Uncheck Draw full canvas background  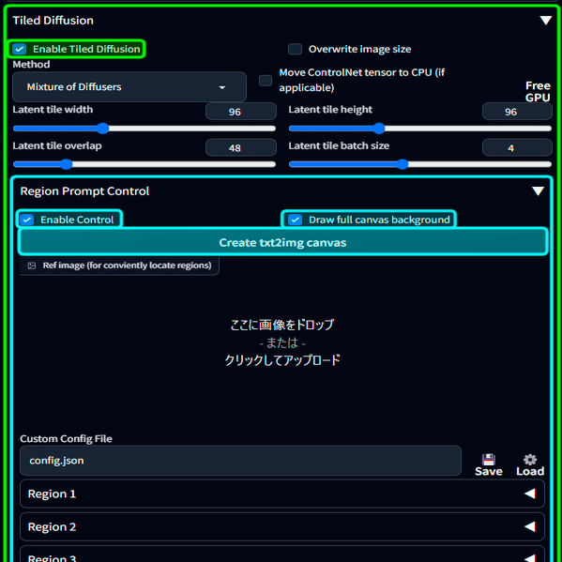click(x=295, y=220)
